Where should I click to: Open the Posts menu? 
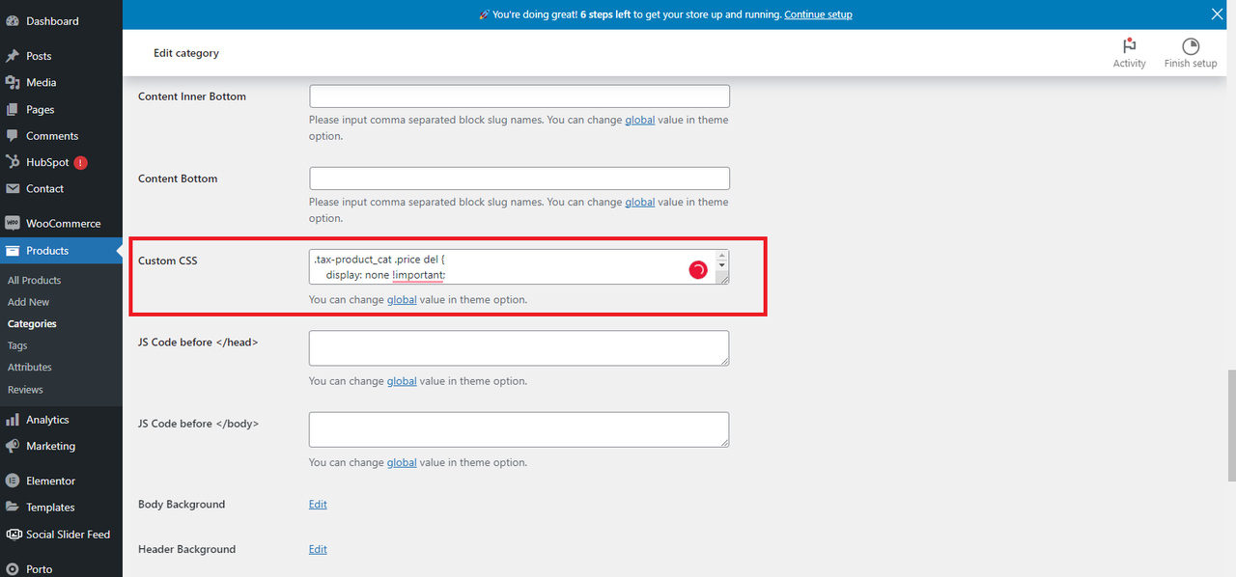click(39, 56)
